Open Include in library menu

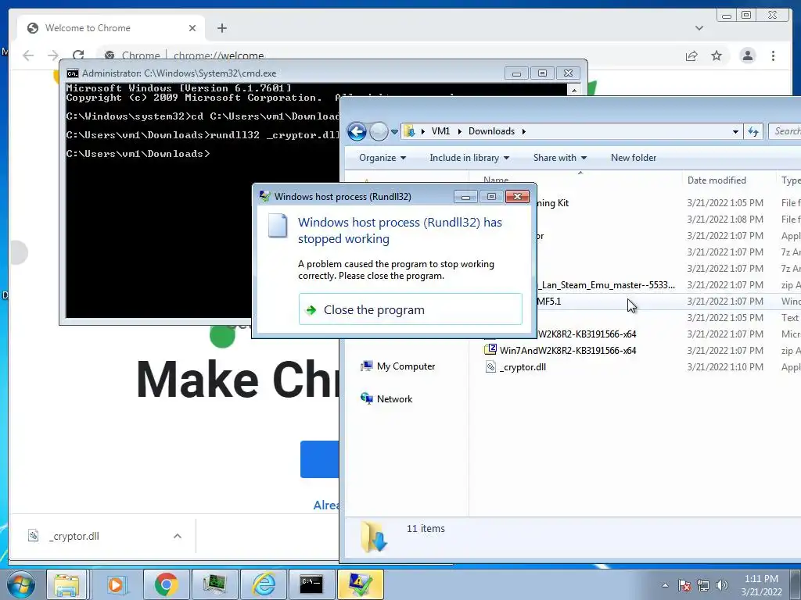[469, 158]
